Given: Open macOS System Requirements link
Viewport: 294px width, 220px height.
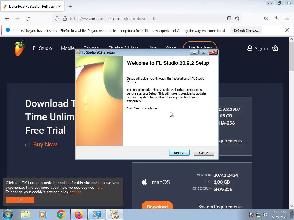Looking at the screenshot, I should [220, 207].
